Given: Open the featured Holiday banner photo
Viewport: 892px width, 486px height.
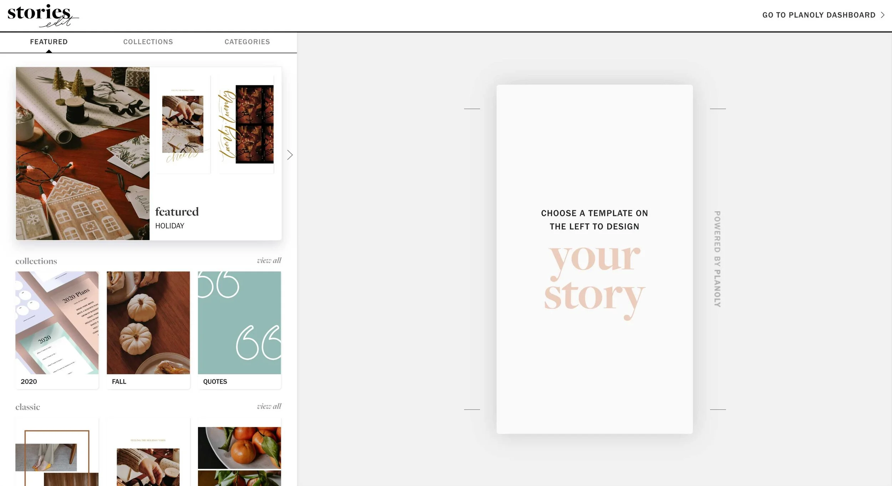Looking at the screenshot, I should click(x=82, y=153).
